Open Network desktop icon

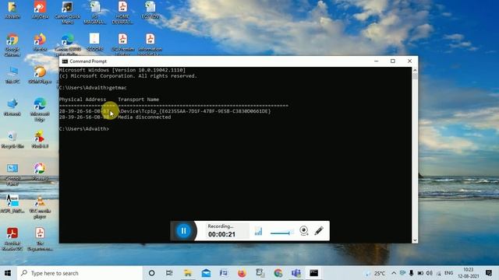(x=12, y=107)
